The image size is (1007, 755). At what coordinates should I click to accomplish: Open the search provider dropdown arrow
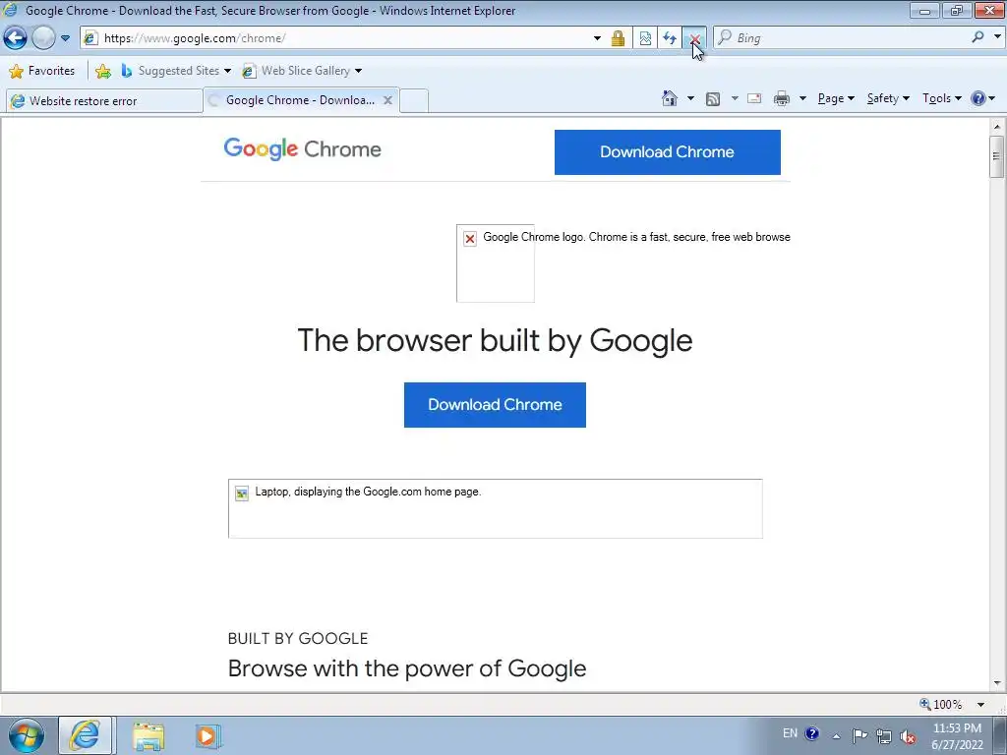pos(997,37)
